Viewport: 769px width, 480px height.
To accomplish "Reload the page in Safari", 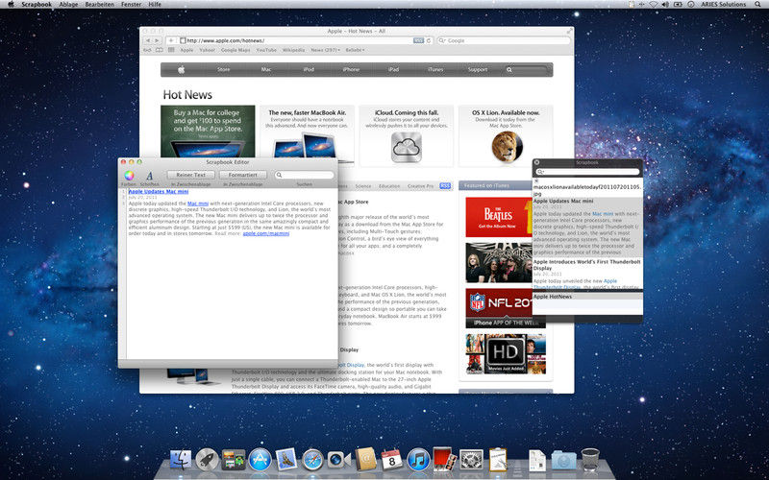I will pos(429,40).
